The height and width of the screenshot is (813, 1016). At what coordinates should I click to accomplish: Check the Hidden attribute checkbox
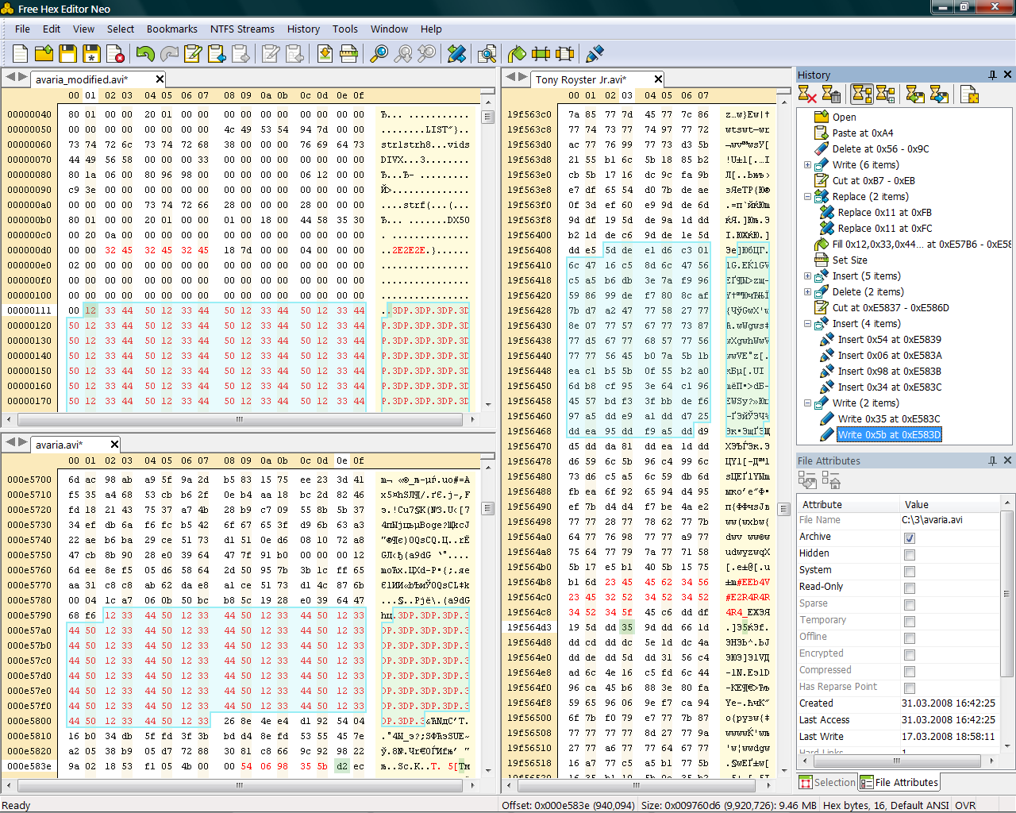click(910, 555)
